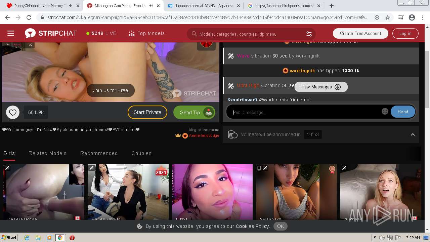The height and width of the screenshot is (242, 430).
Task: Collapse the Winners announcement panel chevron
Action: 413,134
